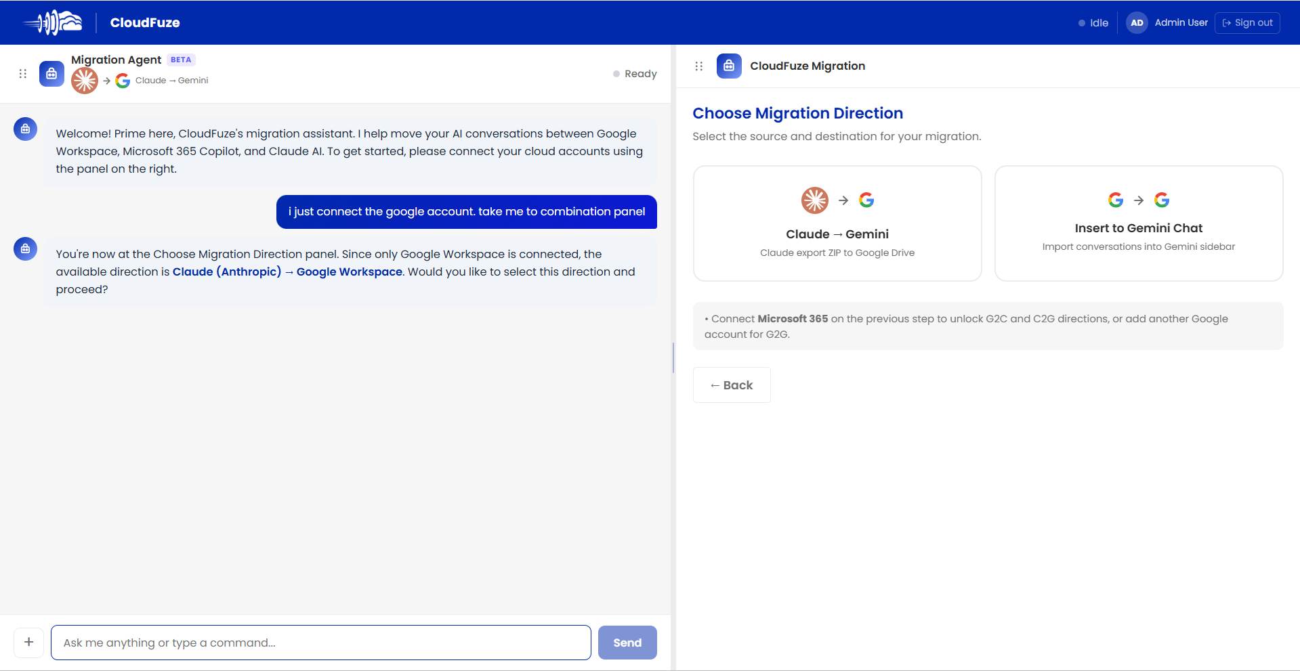Click the bot avatar beside welcome message
The height and width of the screenshot is (671, 1300).
pos(25,129)
